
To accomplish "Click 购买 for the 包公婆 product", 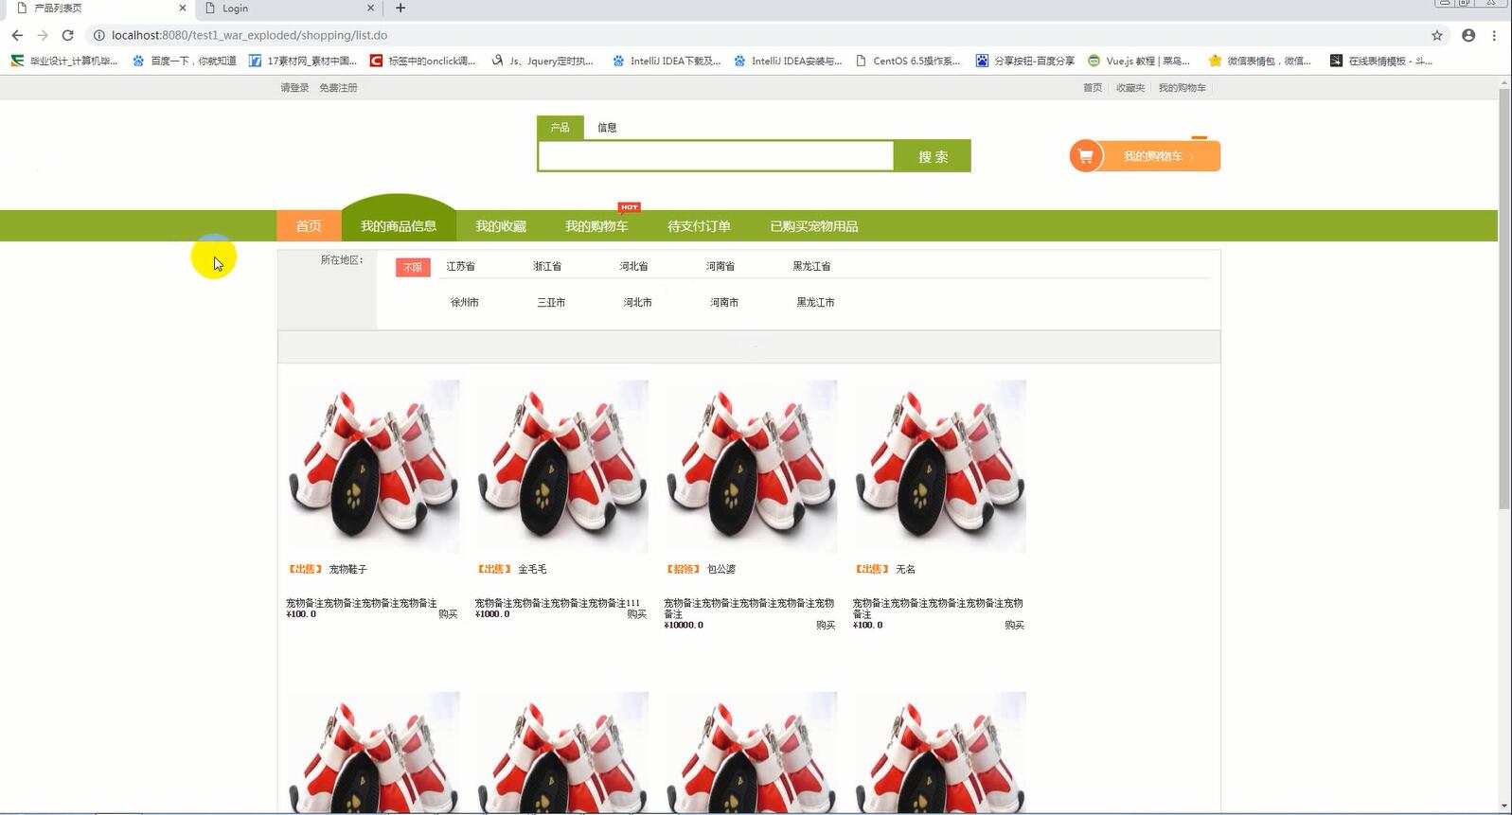I will (826, 626).
